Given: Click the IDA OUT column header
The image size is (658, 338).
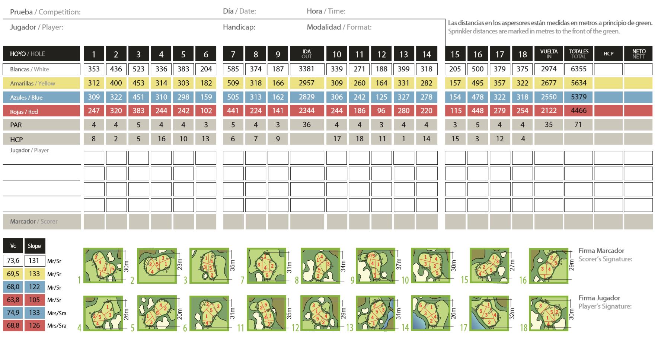Looking at the screenshot, I should coord(307,54).
